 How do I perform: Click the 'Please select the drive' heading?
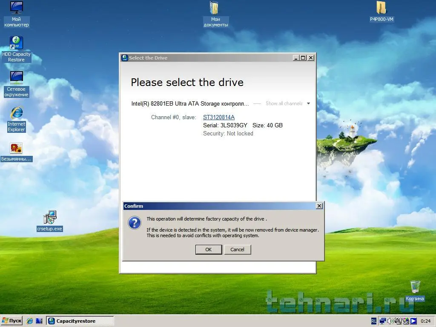click(187, 83)
